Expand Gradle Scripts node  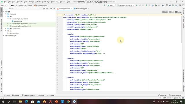(x=4, y=36)
